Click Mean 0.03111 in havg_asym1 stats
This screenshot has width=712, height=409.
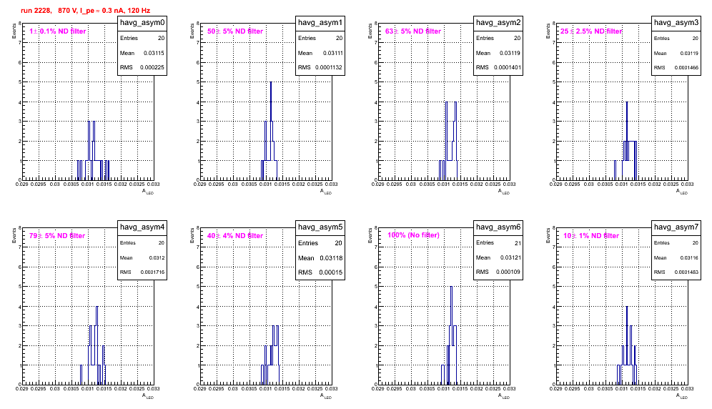click(320, 53)
